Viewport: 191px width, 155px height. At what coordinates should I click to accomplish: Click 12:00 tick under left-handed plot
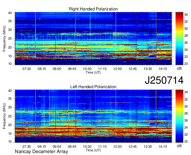[x=117, y=147]
